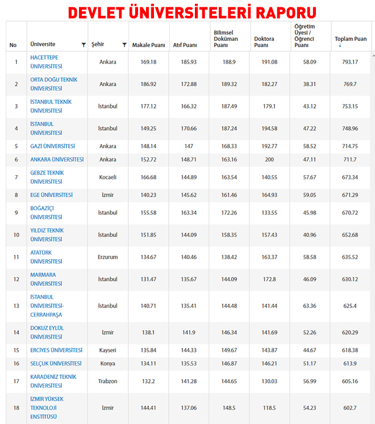
Task: Click the sort arrow under Toplam Puan
Action: pyautogui.click(x=340, y=45)
